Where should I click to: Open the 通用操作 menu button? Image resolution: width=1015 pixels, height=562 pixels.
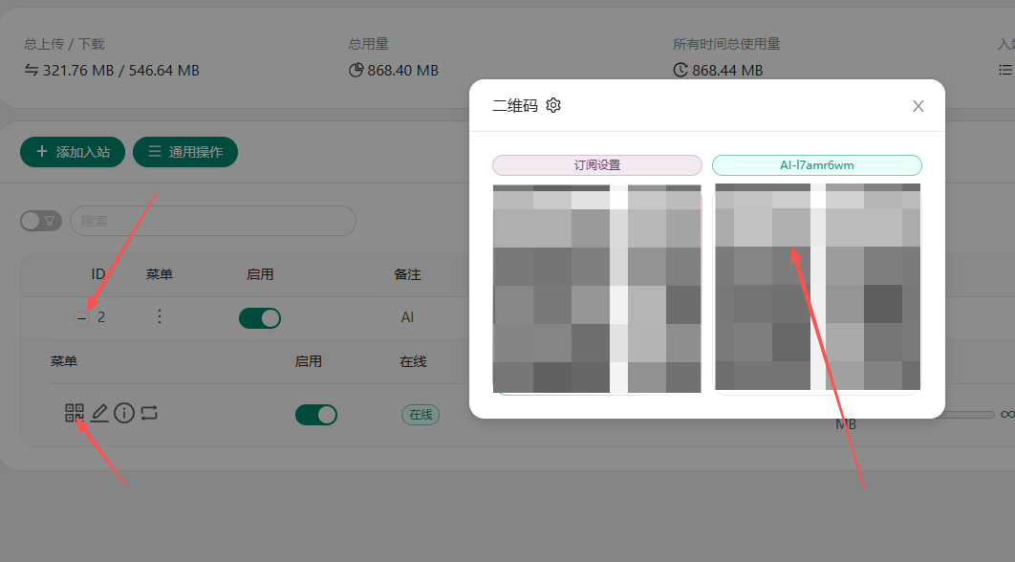tap(185, 152)
